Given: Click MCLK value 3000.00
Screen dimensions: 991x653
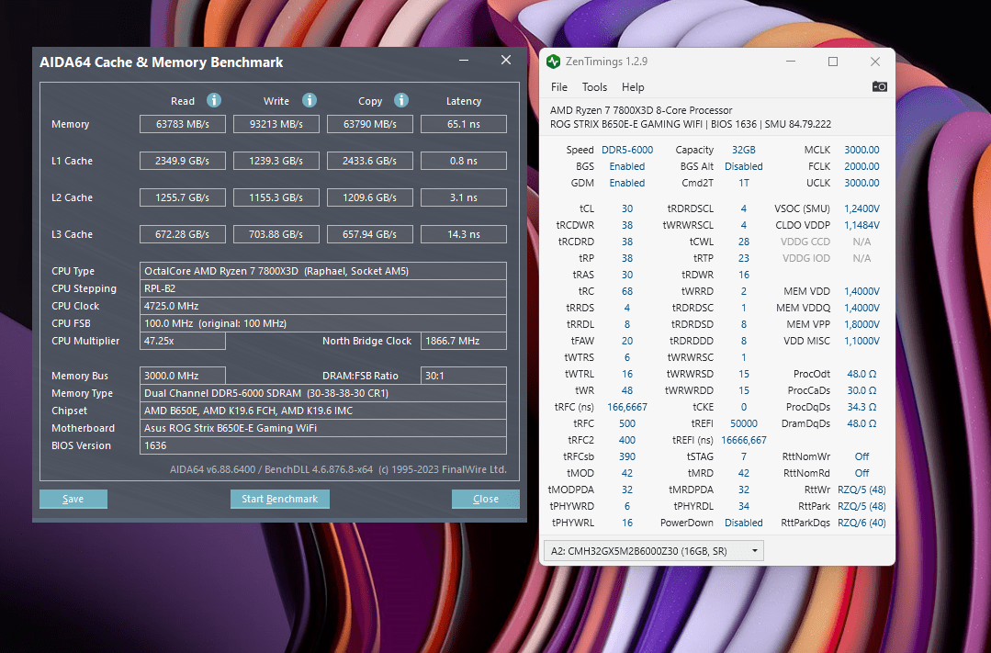Looking at the screenshot, I should [861, 150].
